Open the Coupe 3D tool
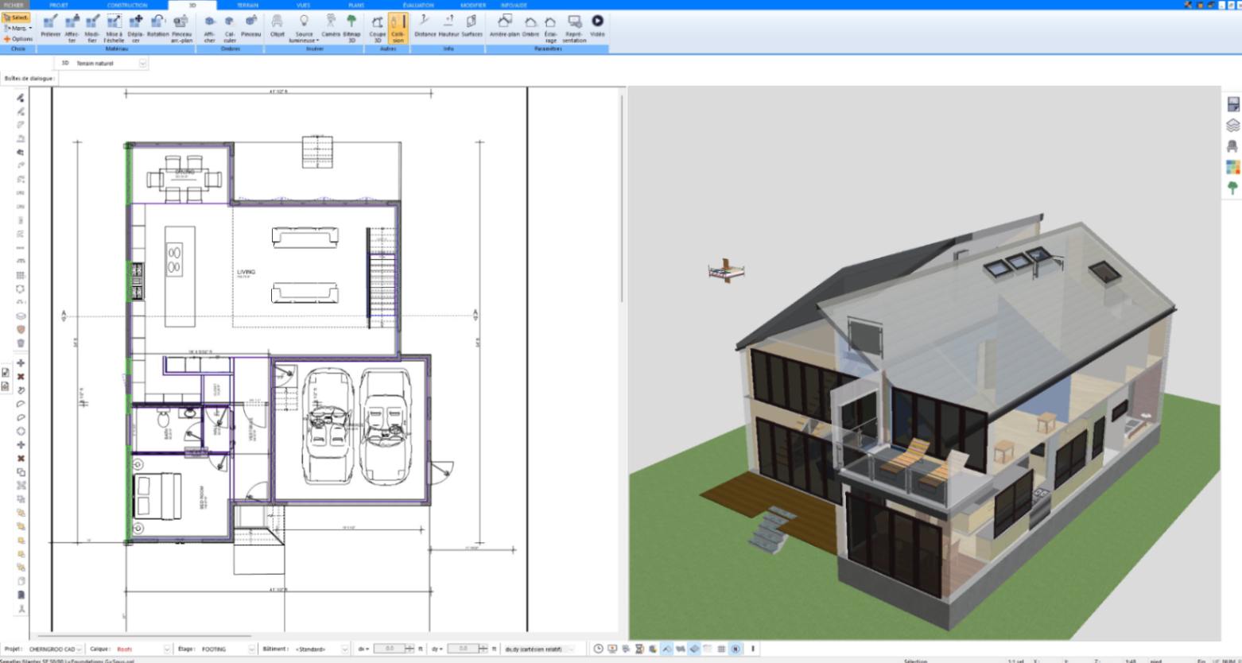1242x663 pixels. coord(378,27)
